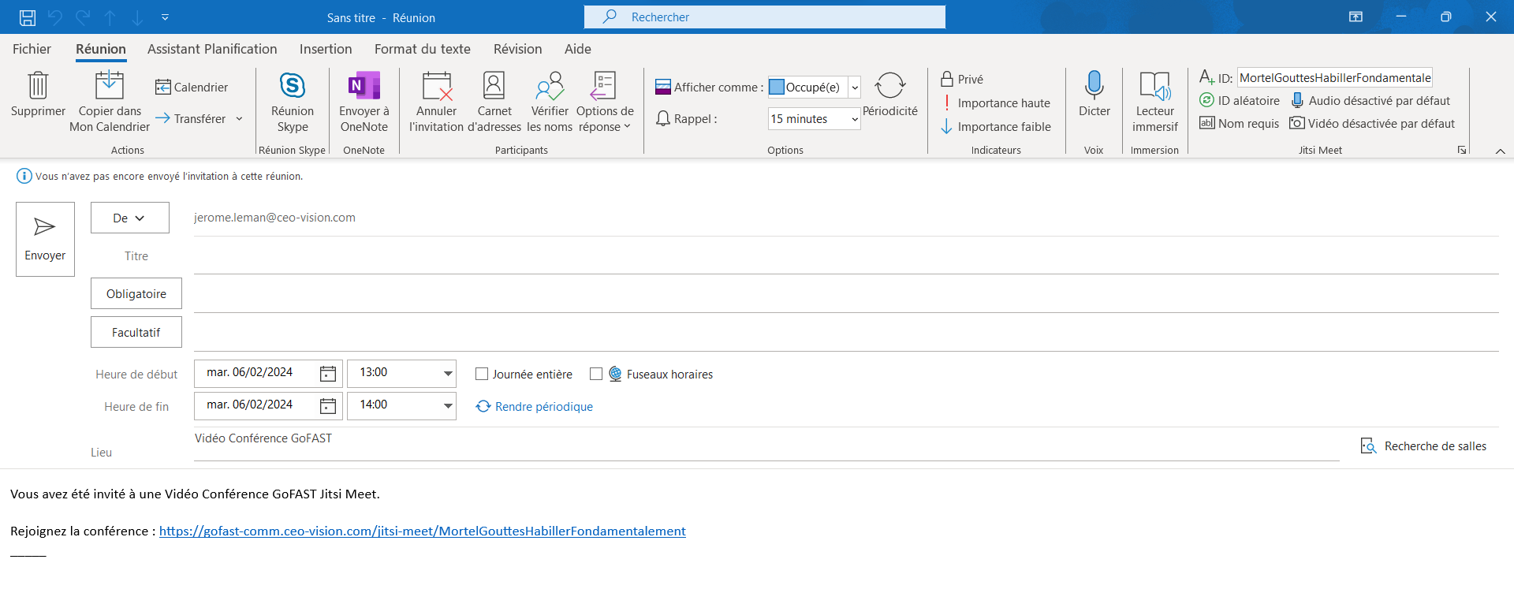This screenshot has height=604, width=1514.
Task: Open the gofast-comm jitsi-meet conference link
Action: click(423, 531)
